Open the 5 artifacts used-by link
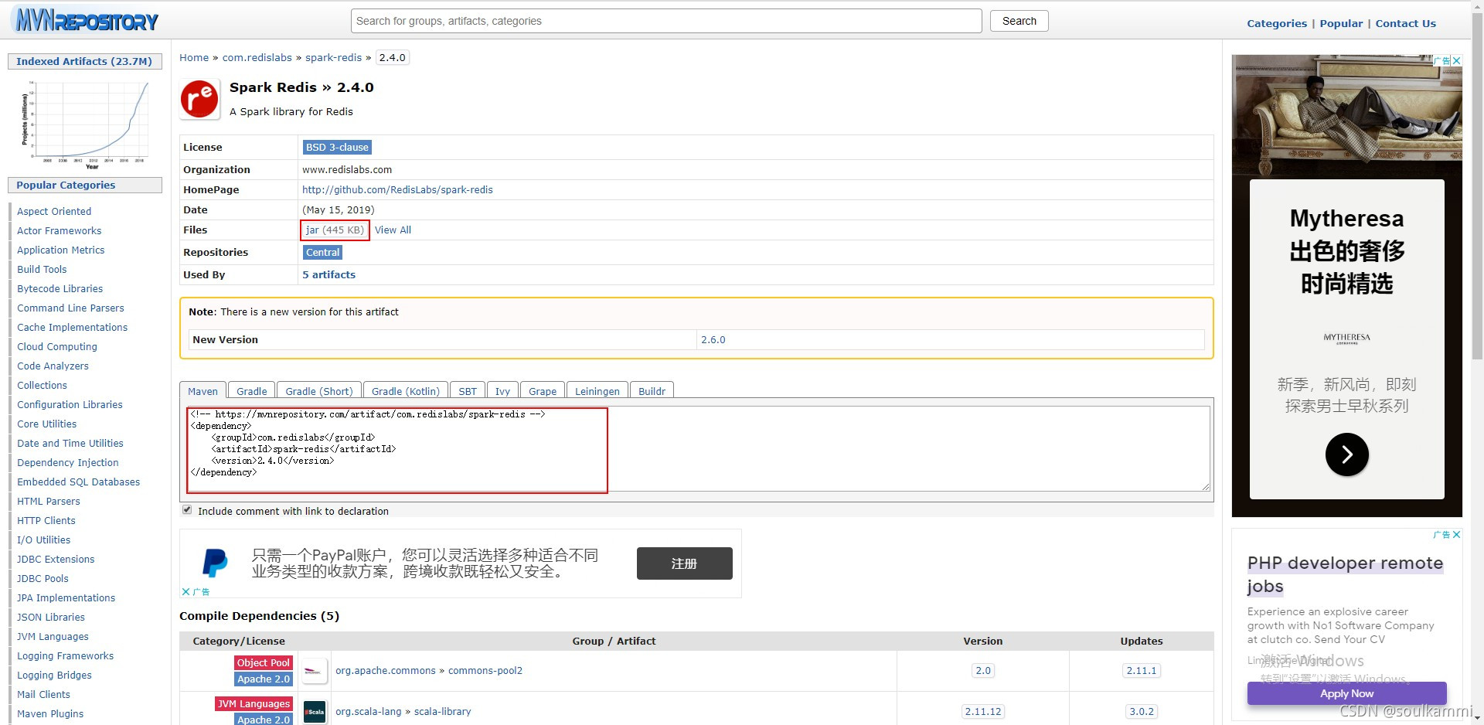Screen dimensions: 1484x725 (x=328, y=274)
